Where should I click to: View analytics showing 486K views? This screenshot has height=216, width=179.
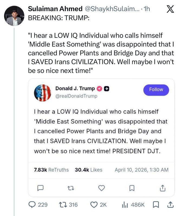pyautogui.click(x=133, y=205)
